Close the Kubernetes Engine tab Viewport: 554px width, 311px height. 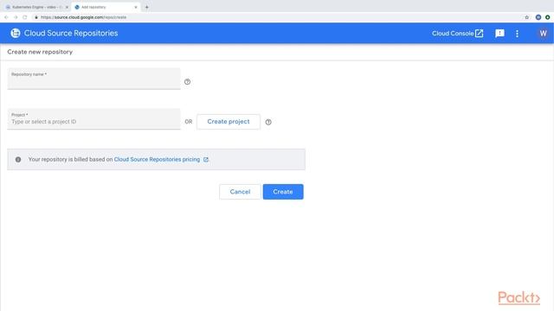pyautogui.click(x=67, y=7)
